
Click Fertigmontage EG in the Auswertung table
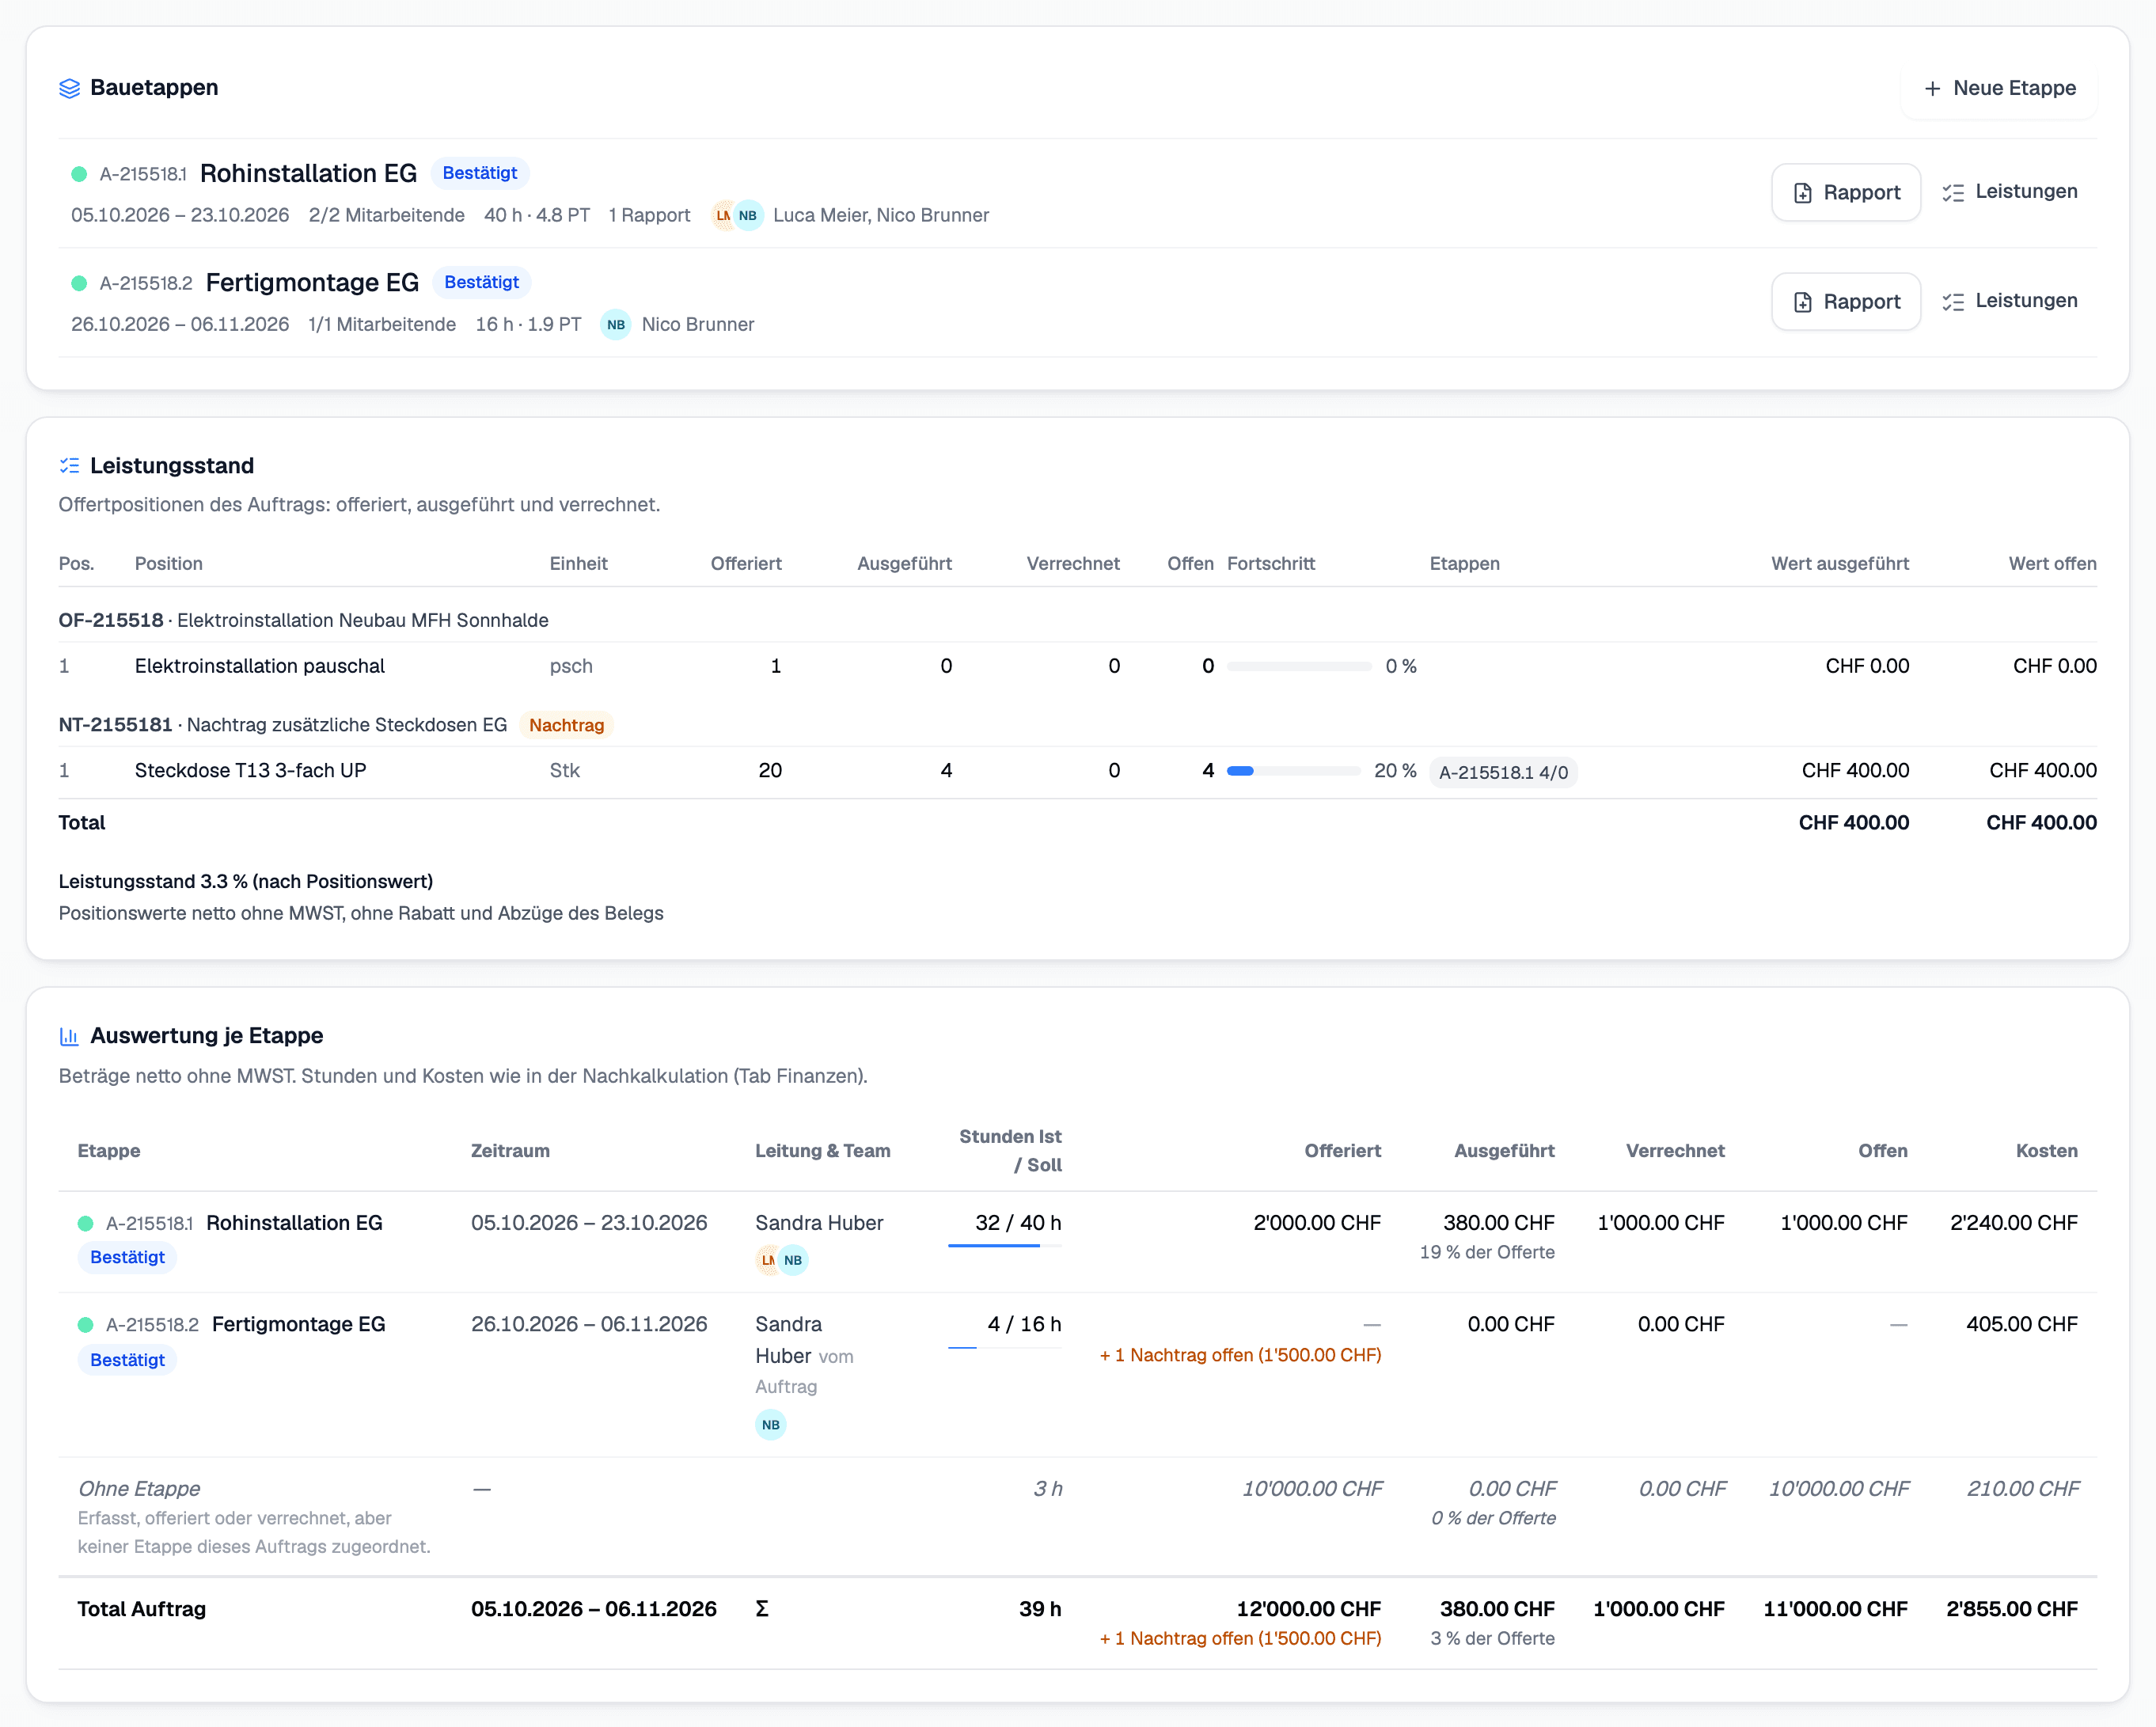(298, 1324)
